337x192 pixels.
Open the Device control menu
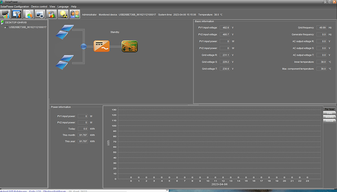click(x=39, y=7)
